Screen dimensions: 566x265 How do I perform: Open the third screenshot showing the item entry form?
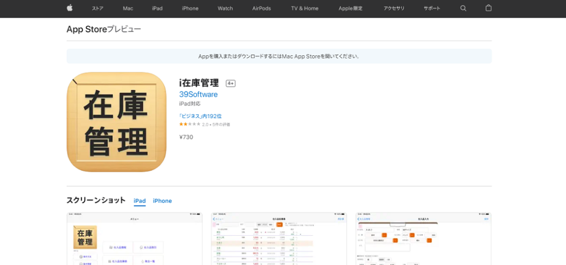[x=423, y=239]
